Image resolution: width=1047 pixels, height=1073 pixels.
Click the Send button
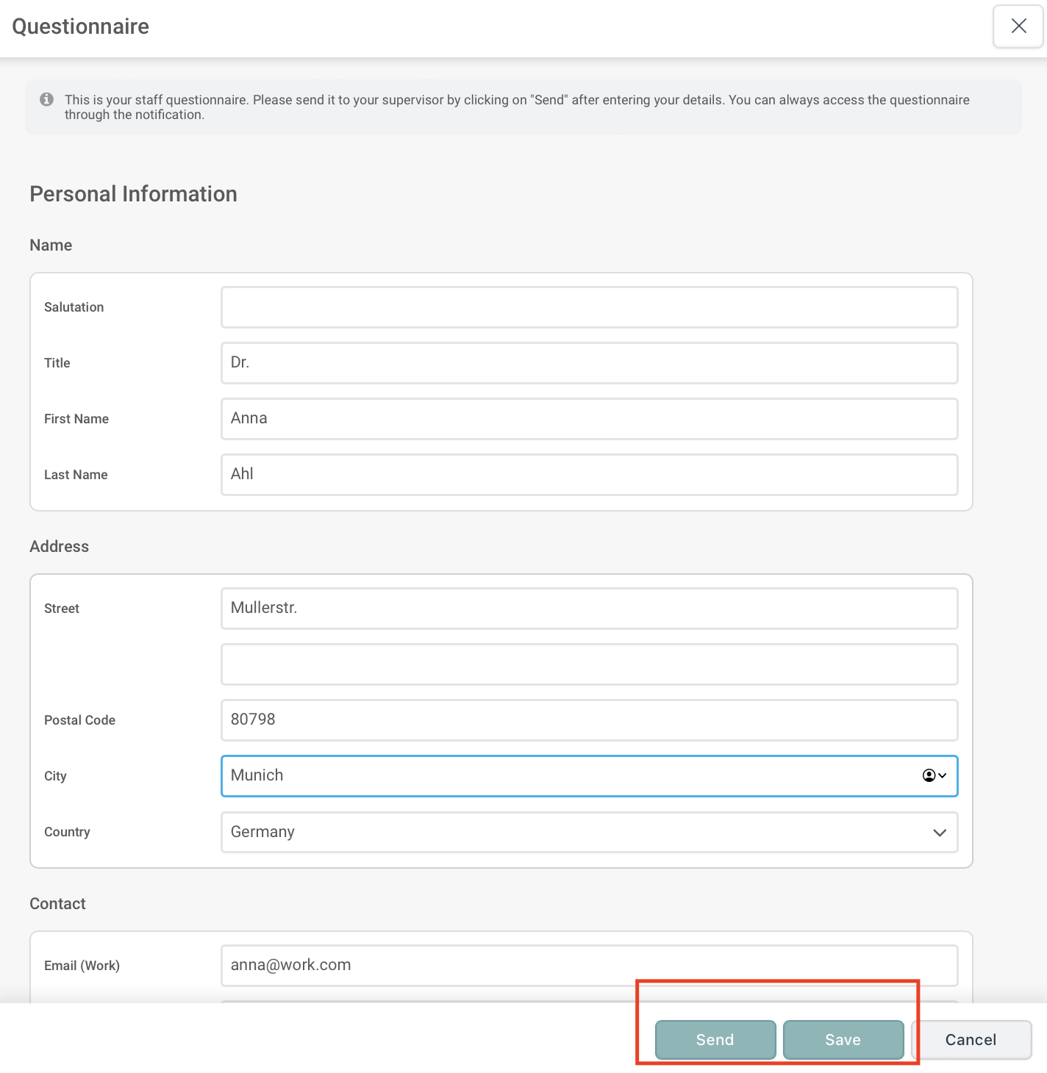point(715,1040)
